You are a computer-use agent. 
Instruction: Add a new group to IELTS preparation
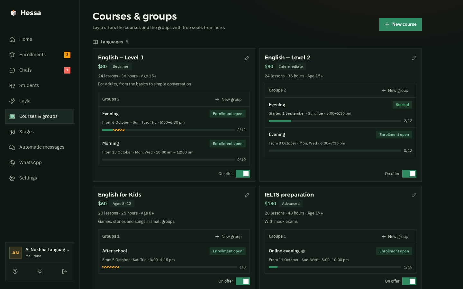click(395, 237)
